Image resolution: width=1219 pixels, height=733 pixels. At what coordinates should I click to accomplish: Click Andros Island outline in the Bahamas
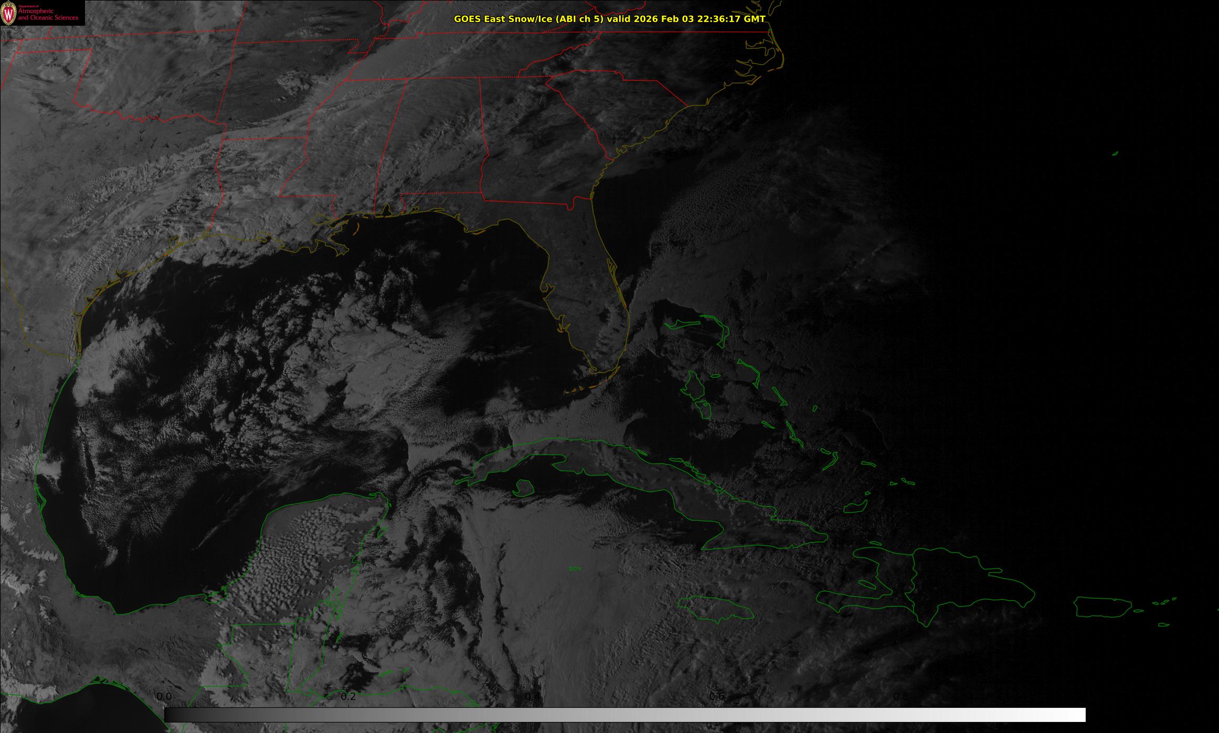tap(695, 388)
